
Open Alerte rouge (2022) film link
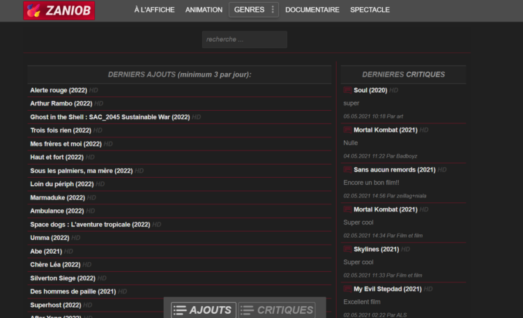pos(59,91)
